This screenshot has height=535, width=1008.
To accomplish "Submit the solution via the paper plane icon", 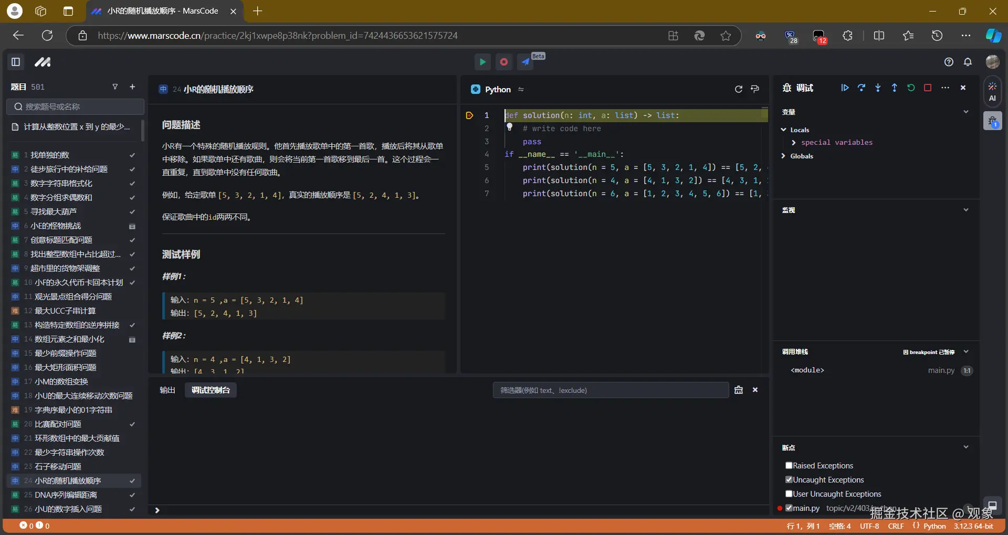I will (x=526, y=61).
